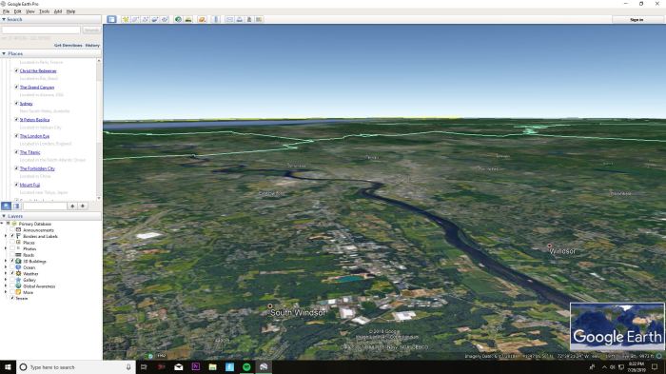
Task: Open the File menu
Action: point(6,11)
